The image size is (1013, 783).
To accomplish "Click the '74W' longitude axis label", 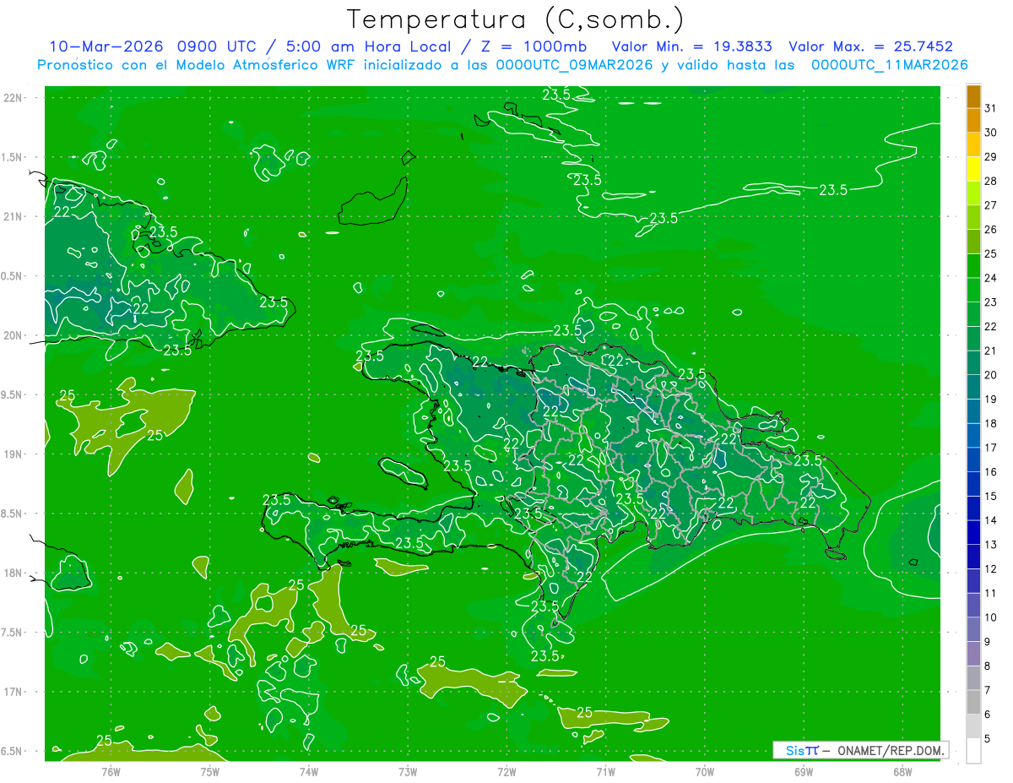I will pos(308,771).
